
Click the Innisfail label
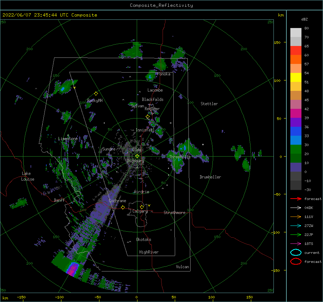[145, 130]
